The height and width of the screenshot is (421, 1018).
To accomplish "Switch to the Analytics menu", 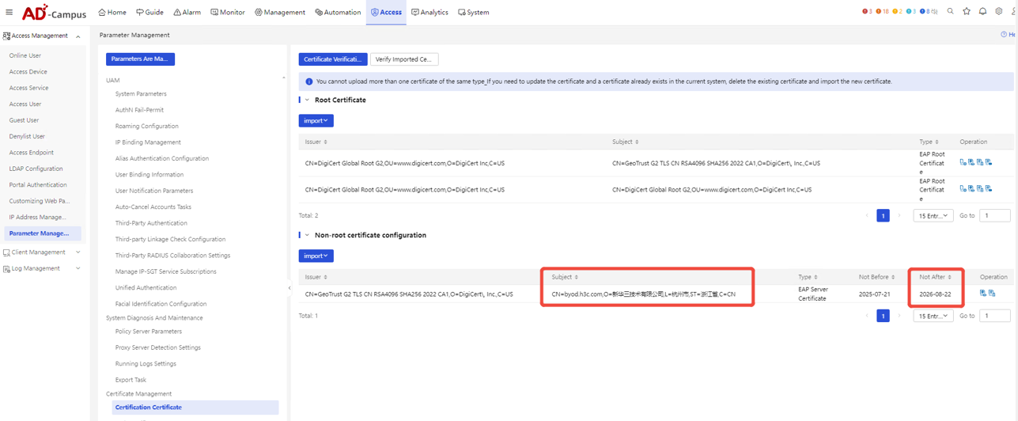I will 430,12.
